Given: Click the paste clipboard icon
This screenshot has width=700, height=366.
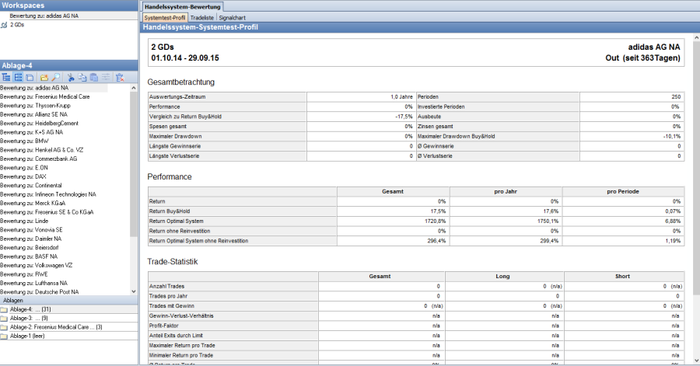Looking at the screenshot, I should pyautogui.click(x=94, y=78).
